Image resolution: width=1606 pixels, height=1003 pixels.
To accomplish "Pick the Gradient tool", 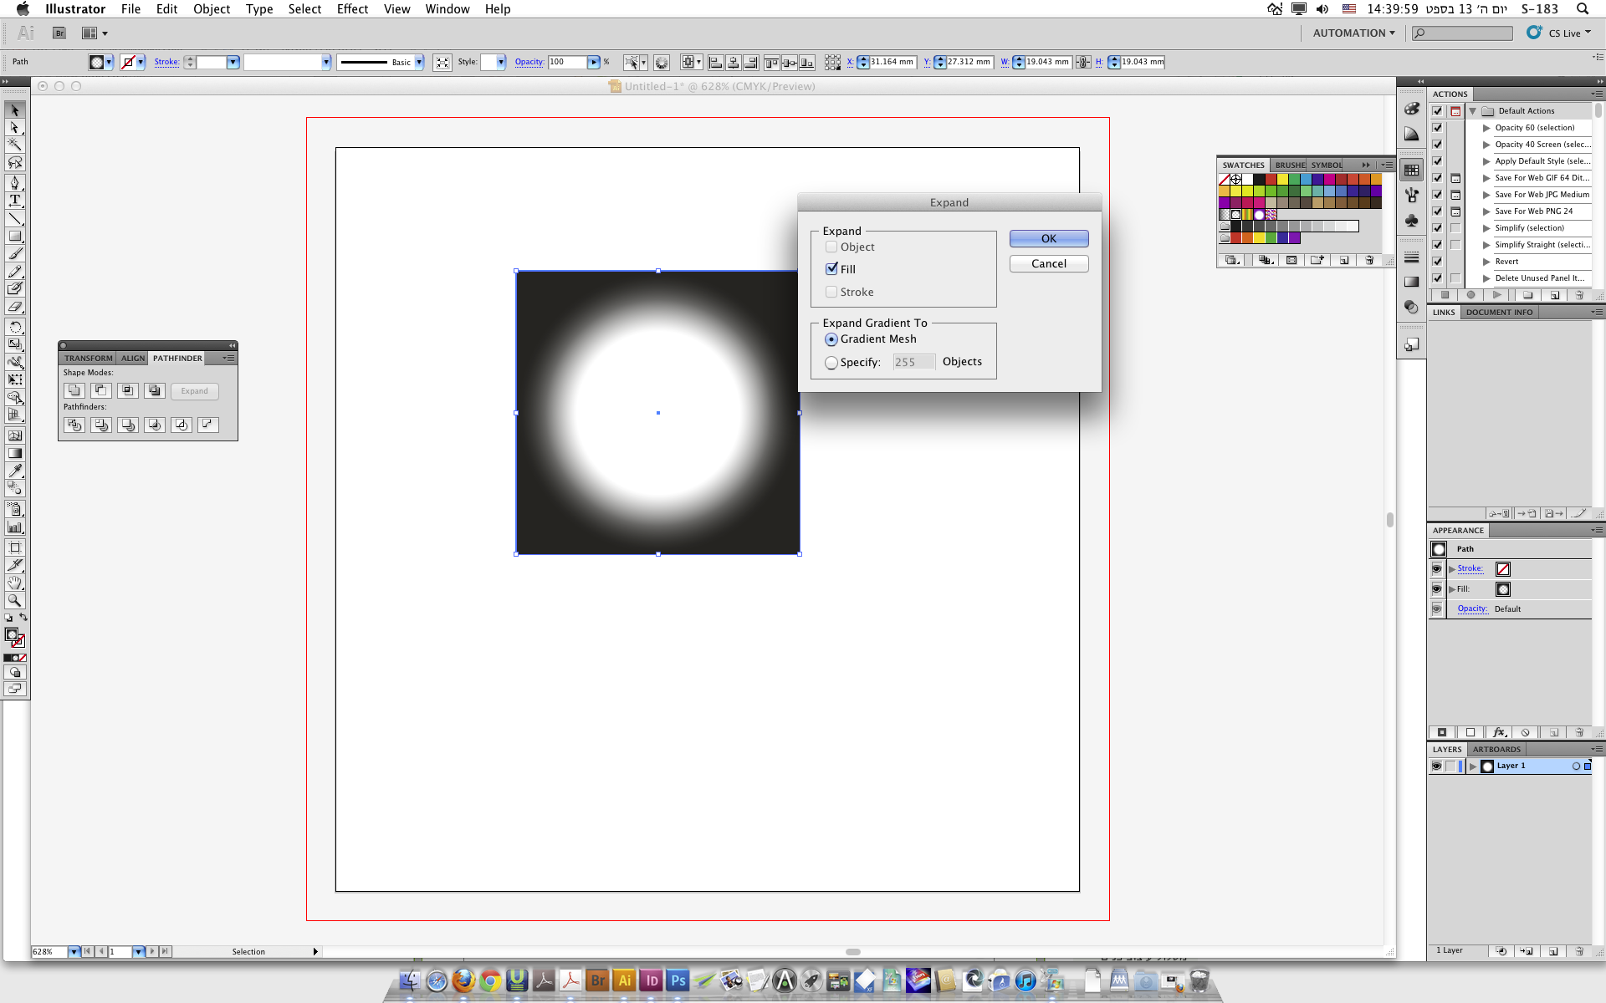I will (x=14, y=453).
